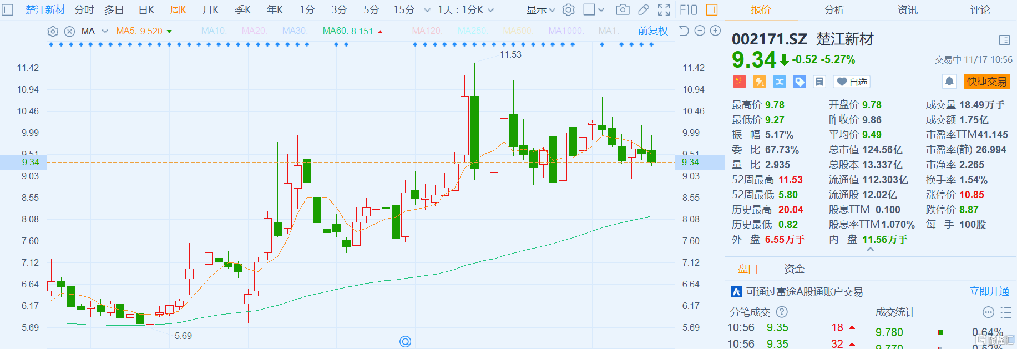
Task: Toggle the MA10 moving average line
Action: [x=214, y=31]
